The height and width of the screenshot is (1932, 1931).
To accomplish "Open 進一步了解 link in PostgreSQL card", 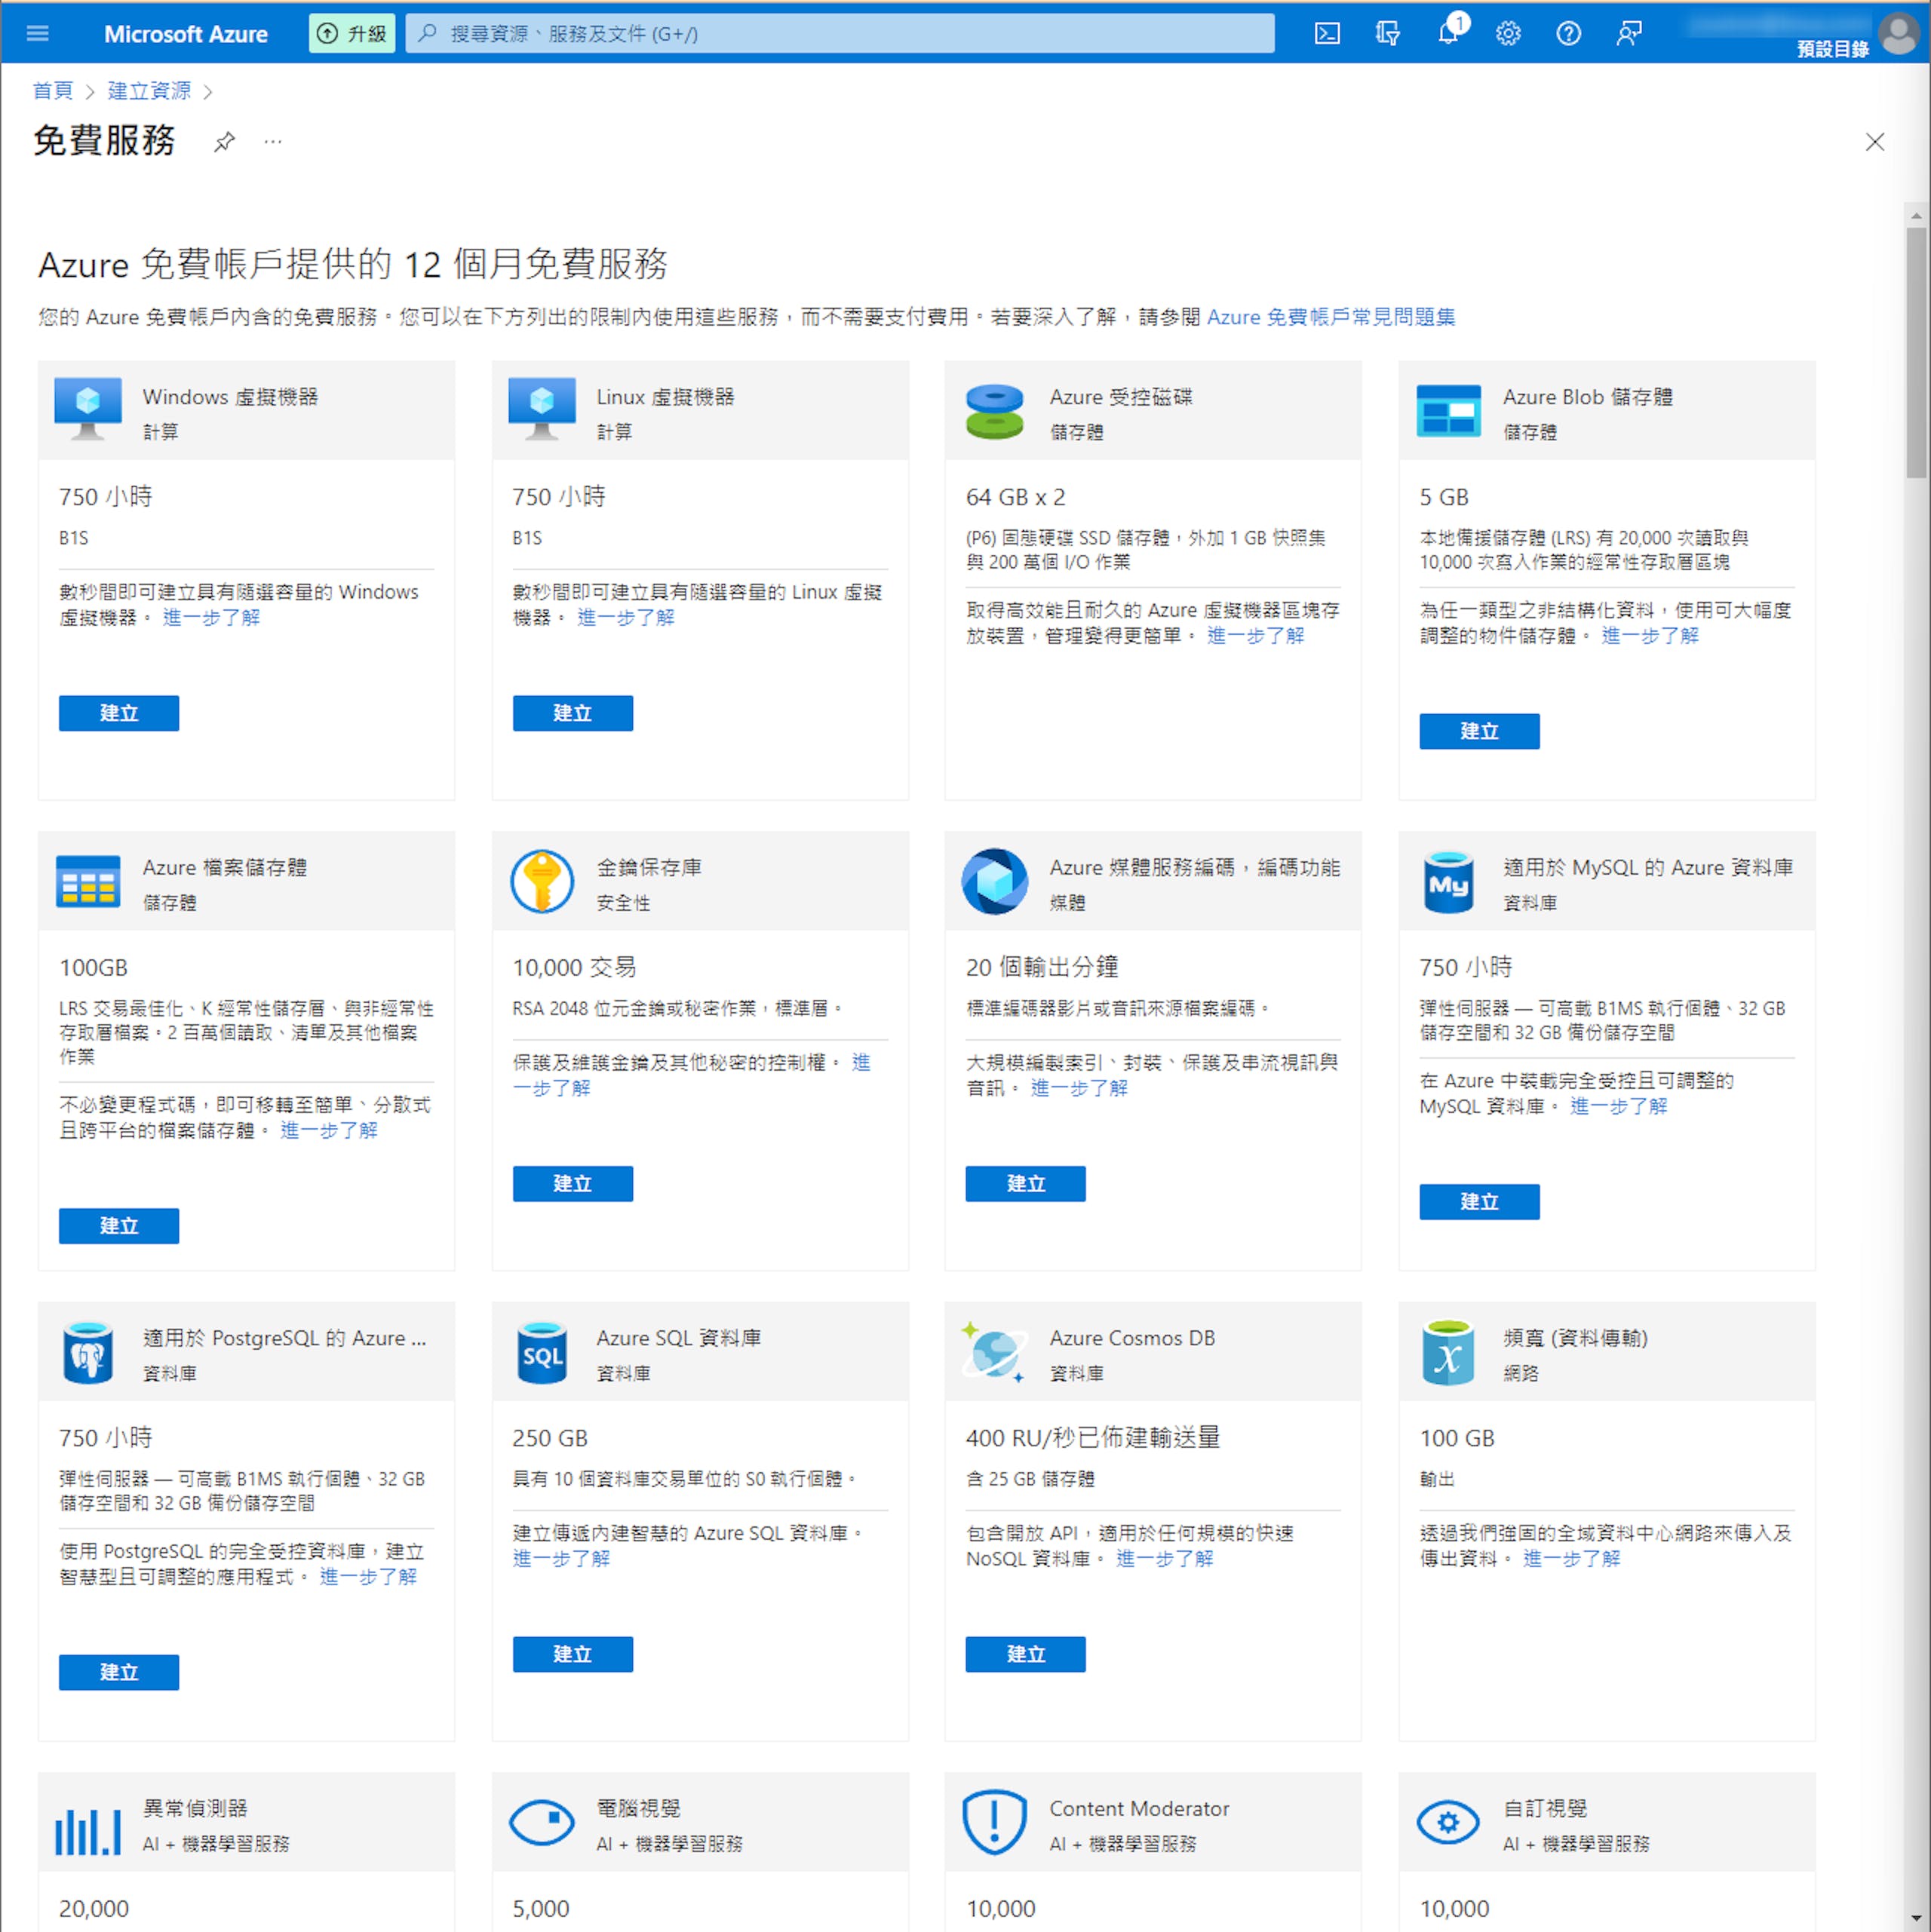I will [x=368, y=1577].
